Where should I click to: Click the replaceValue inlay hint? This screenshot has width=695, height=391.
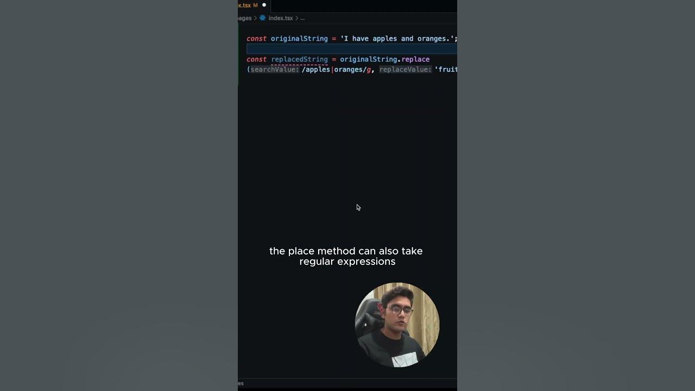point(406,70)
